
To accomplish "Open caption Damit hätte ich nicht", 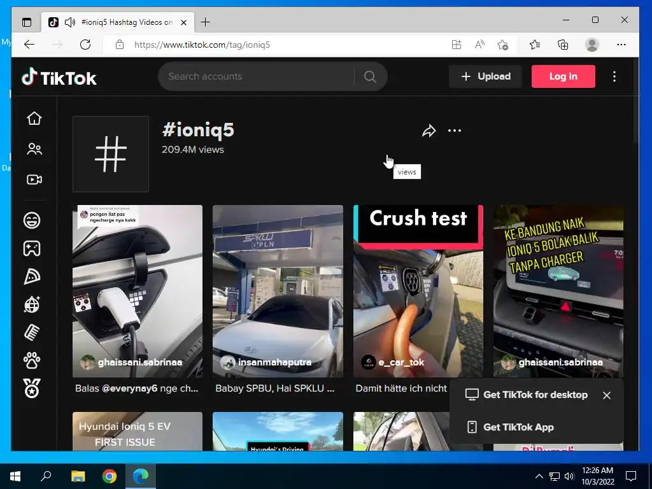I will 401,388.
